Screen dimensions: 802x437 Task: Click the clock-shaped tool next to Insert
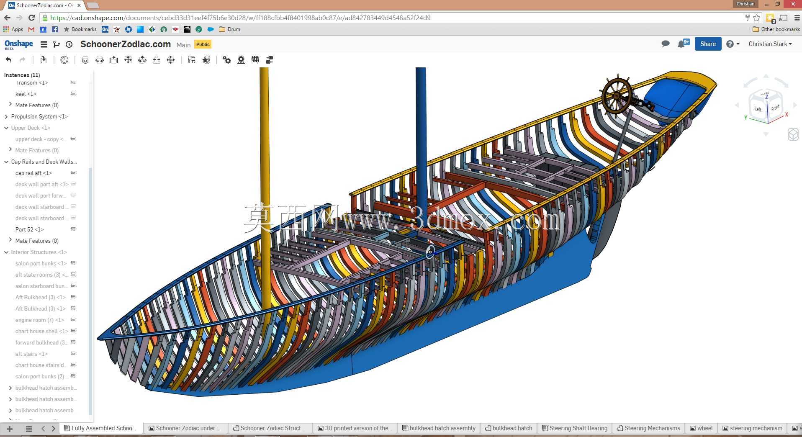64,60
